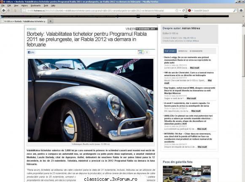The height and width of the screenshot is (182, 245).
Task: Reload the page with the refresh icon
Action: 183,11
